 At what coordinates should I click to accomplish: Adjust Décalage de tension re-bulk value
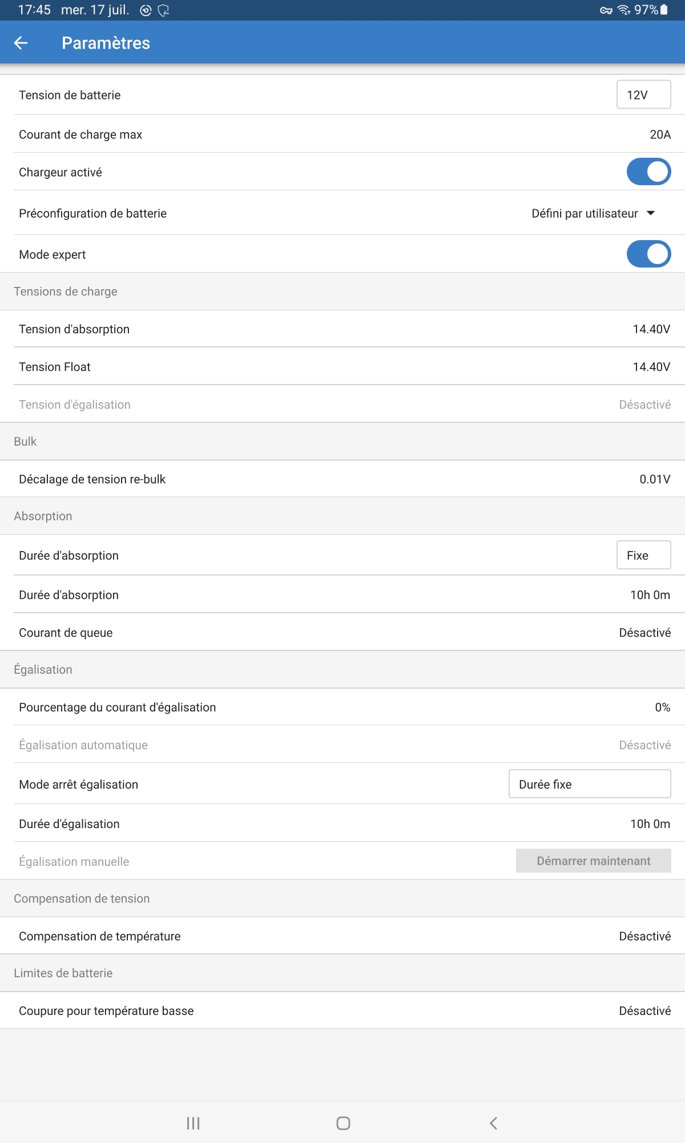pos(655,479)
